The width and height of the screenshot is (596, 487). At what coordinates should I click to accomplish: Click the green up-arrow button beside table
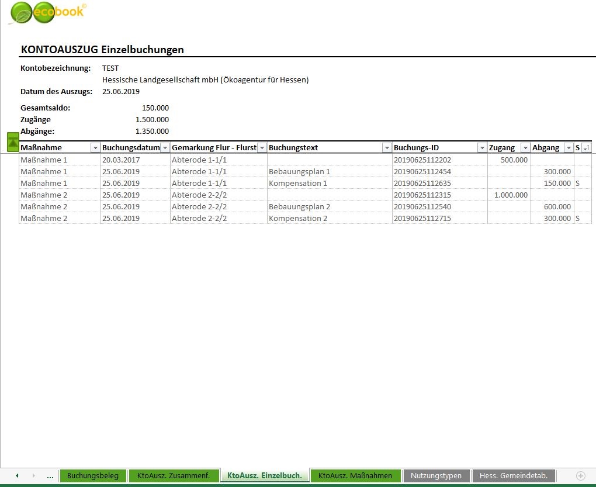click(13, 141)
